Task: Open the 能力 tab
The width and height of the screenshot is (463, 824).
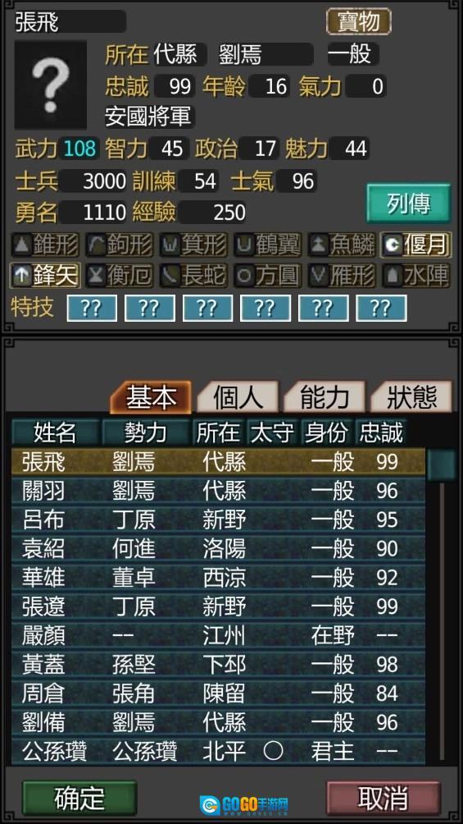Action: tap(324, 398)
